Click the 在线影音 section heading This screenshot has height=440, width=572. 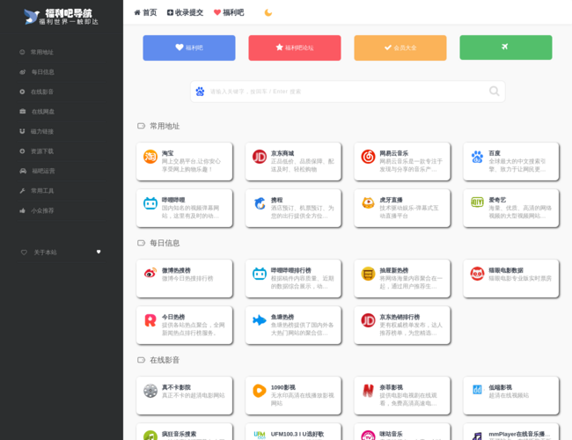[165, 361]
